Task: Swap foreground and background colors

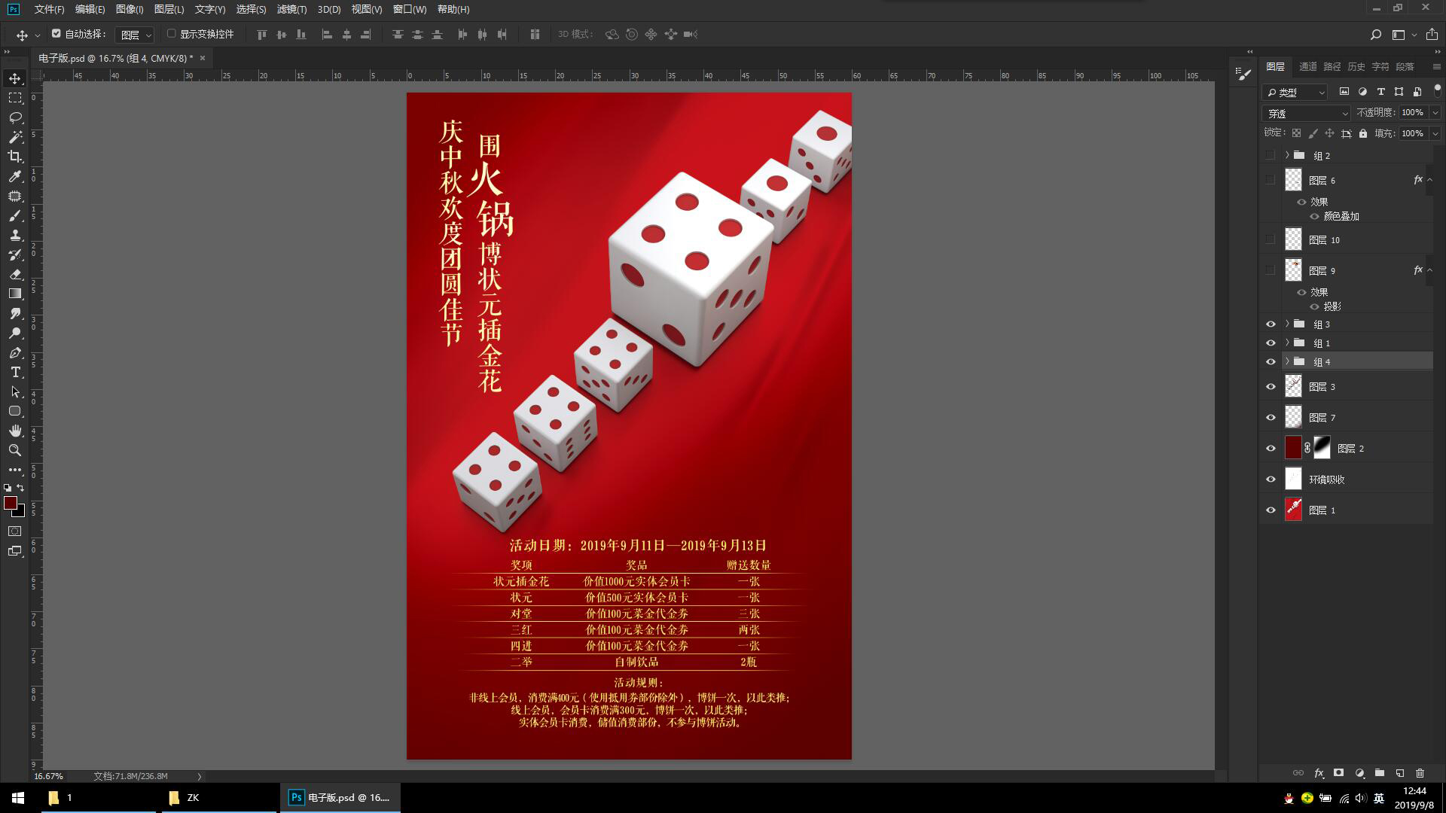Action: click(x=20, y=488)
